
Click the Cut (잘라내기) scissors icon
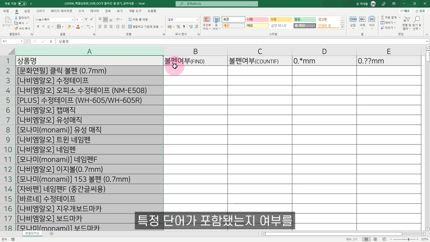point(16,18)
